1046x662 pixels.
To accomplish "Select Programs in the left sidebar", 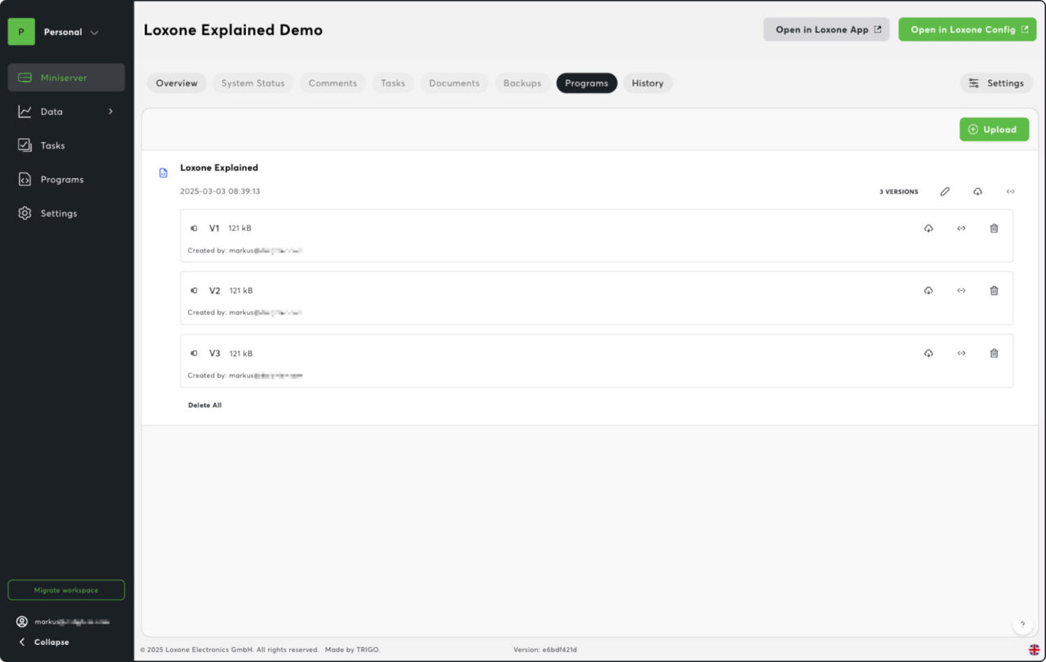I will tap(60, 179).
